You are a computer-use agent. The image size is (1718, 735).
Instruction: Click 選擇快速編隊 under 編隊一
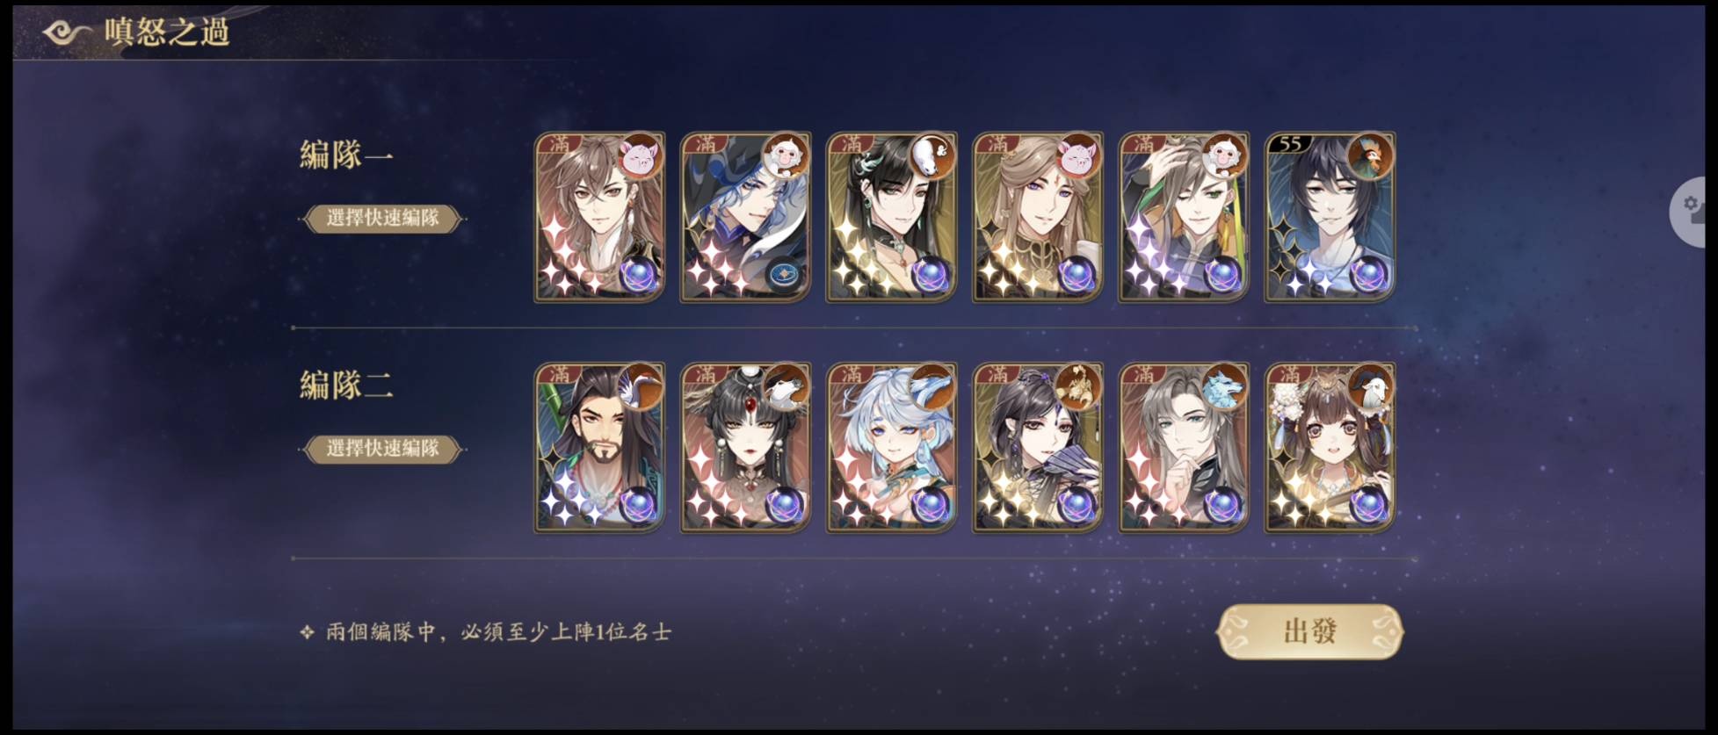click(382, 218)
